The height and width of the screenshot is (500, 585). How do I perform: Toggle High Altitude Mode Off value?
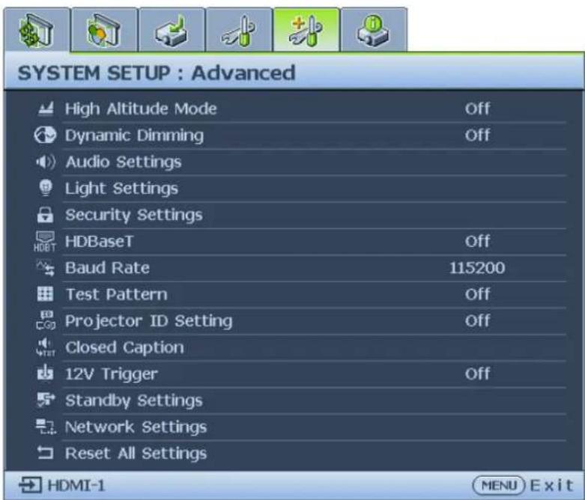pyautogui.click(x=477, y=109)
